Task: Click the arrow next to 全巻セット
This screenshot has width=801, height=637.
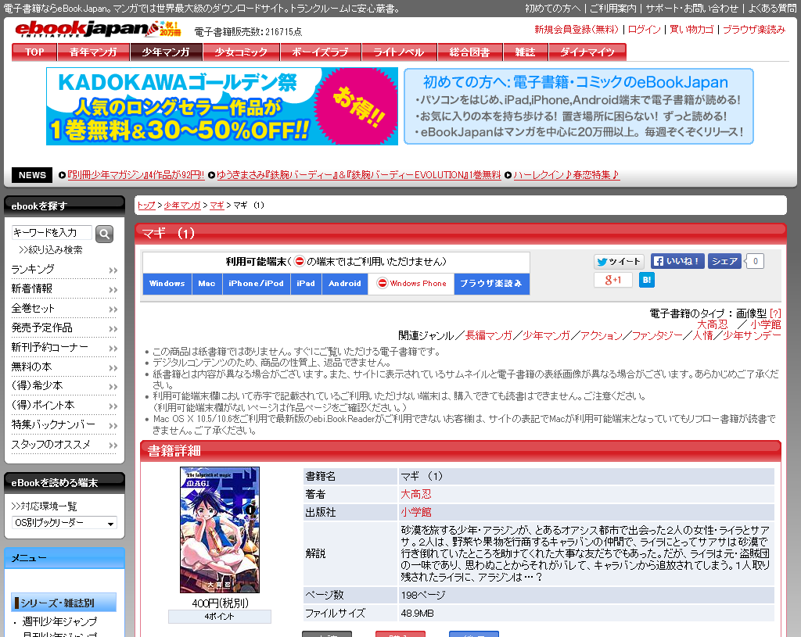Action: pyautogui.click(x=113, y=310)
